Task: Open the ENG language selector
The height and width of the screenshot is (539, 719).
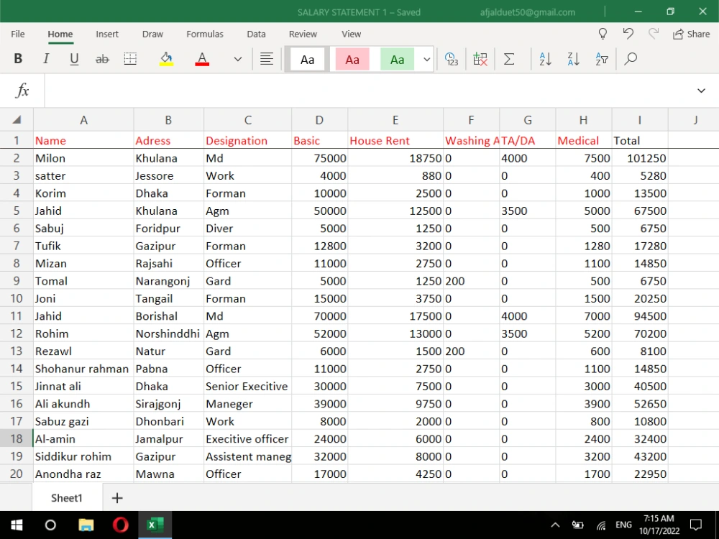Action: pyautogui.click(x=623, y=525)
